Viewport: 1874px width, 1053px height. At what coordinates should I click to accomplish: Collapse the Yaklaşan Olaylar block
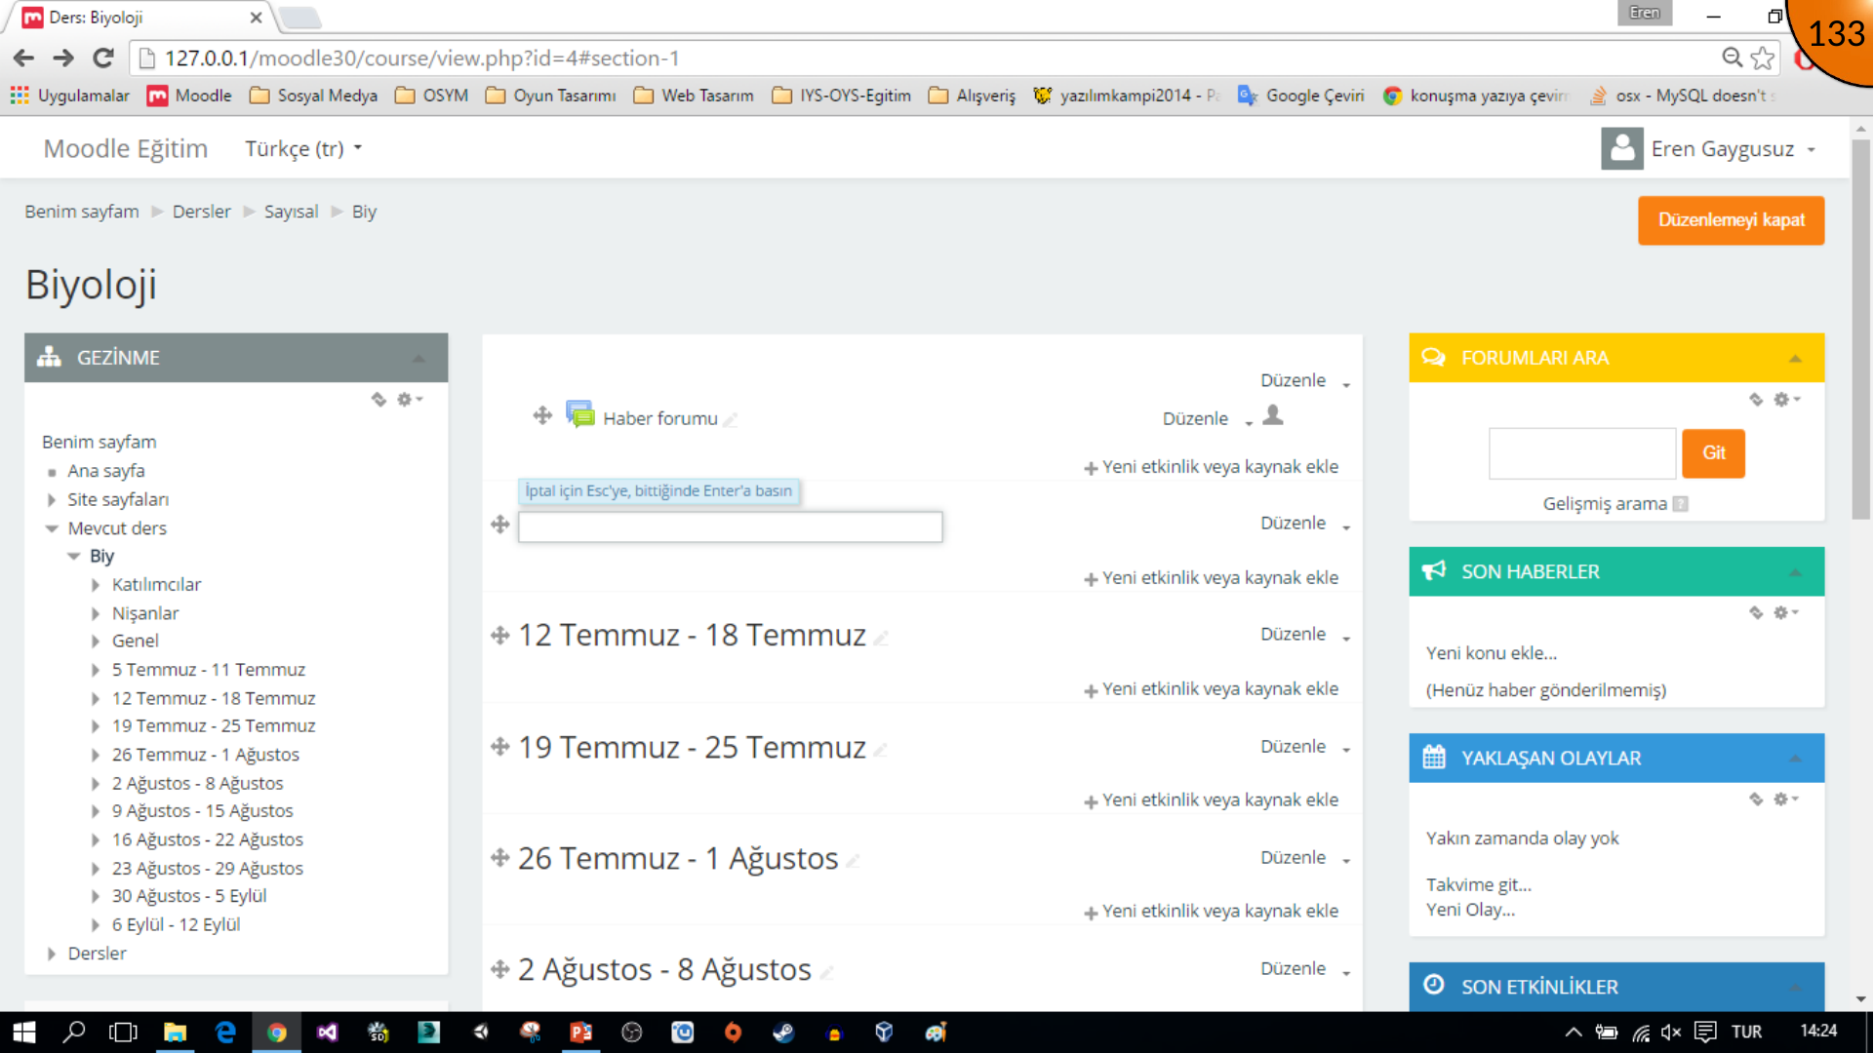pyautogui.click(x=1795, y=758)
